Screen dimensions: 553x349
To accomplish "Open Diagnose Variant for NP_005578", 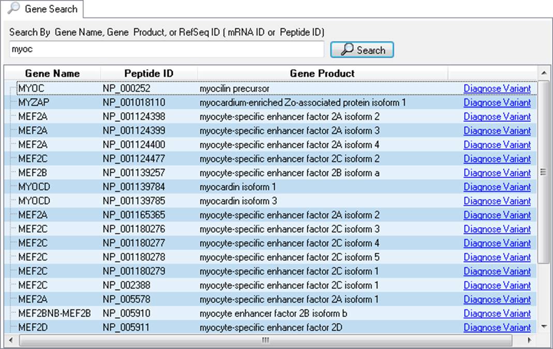I will click(497, 299).
